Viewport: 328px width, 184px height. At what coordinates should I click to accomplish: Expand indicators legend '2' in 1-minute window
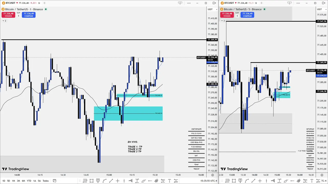[4, 21]
